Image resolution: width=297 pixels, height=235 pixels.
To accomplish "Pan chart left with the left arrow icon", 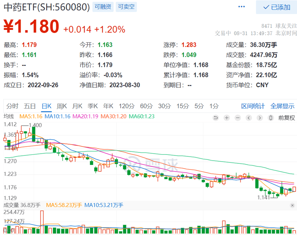I will click(x=249, y=118).
